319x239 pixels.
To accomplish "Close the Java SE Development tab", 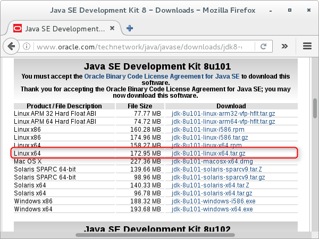I will 112,28.
